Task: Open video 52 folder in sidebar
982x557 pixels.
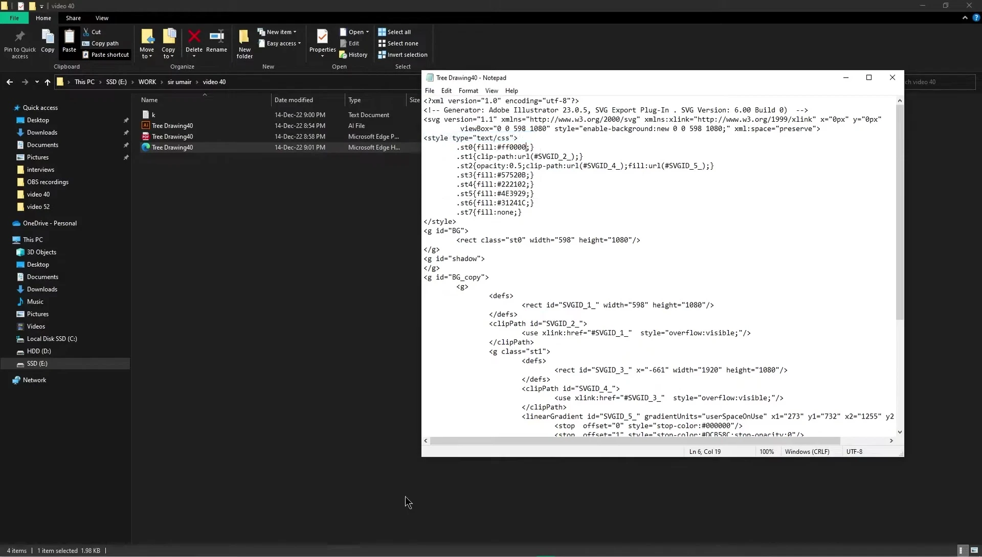Action: coord(38,207)
